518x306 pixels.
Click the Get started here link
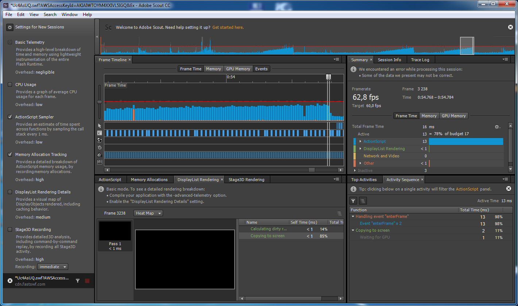[x=228, y=27]
